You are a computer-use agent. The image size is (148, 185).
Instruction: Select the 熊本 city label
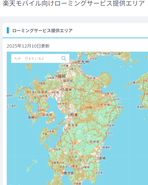pyautogui.click(x=74, y=115)
